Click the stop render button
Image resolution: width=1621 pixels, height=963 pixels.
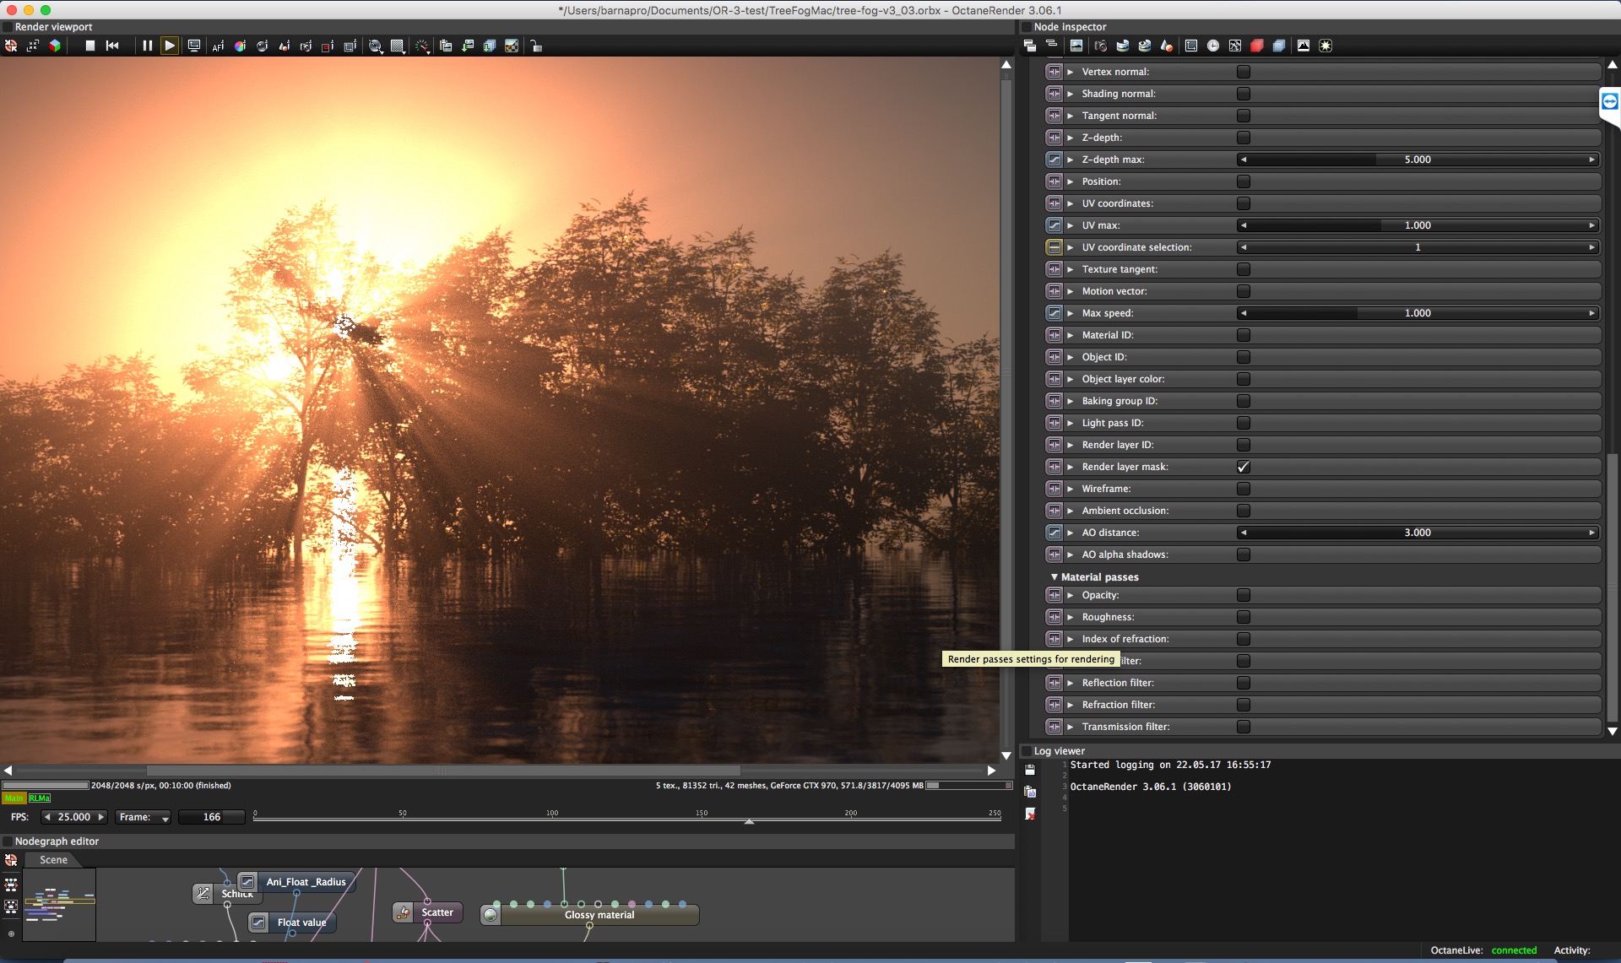click(x=90, y=46)
